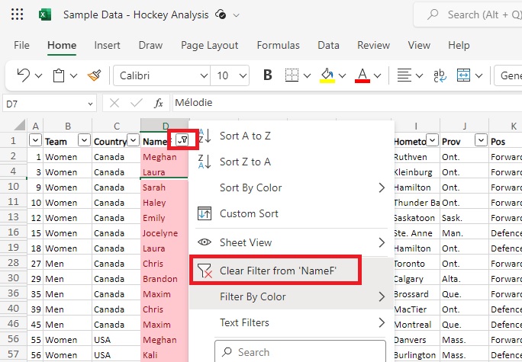
Task: Select the Format Painter brush
Action: [94, 75]
